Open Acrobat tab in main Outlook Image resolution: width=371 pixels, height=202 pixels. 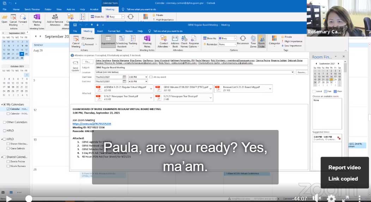pos(94,9)
